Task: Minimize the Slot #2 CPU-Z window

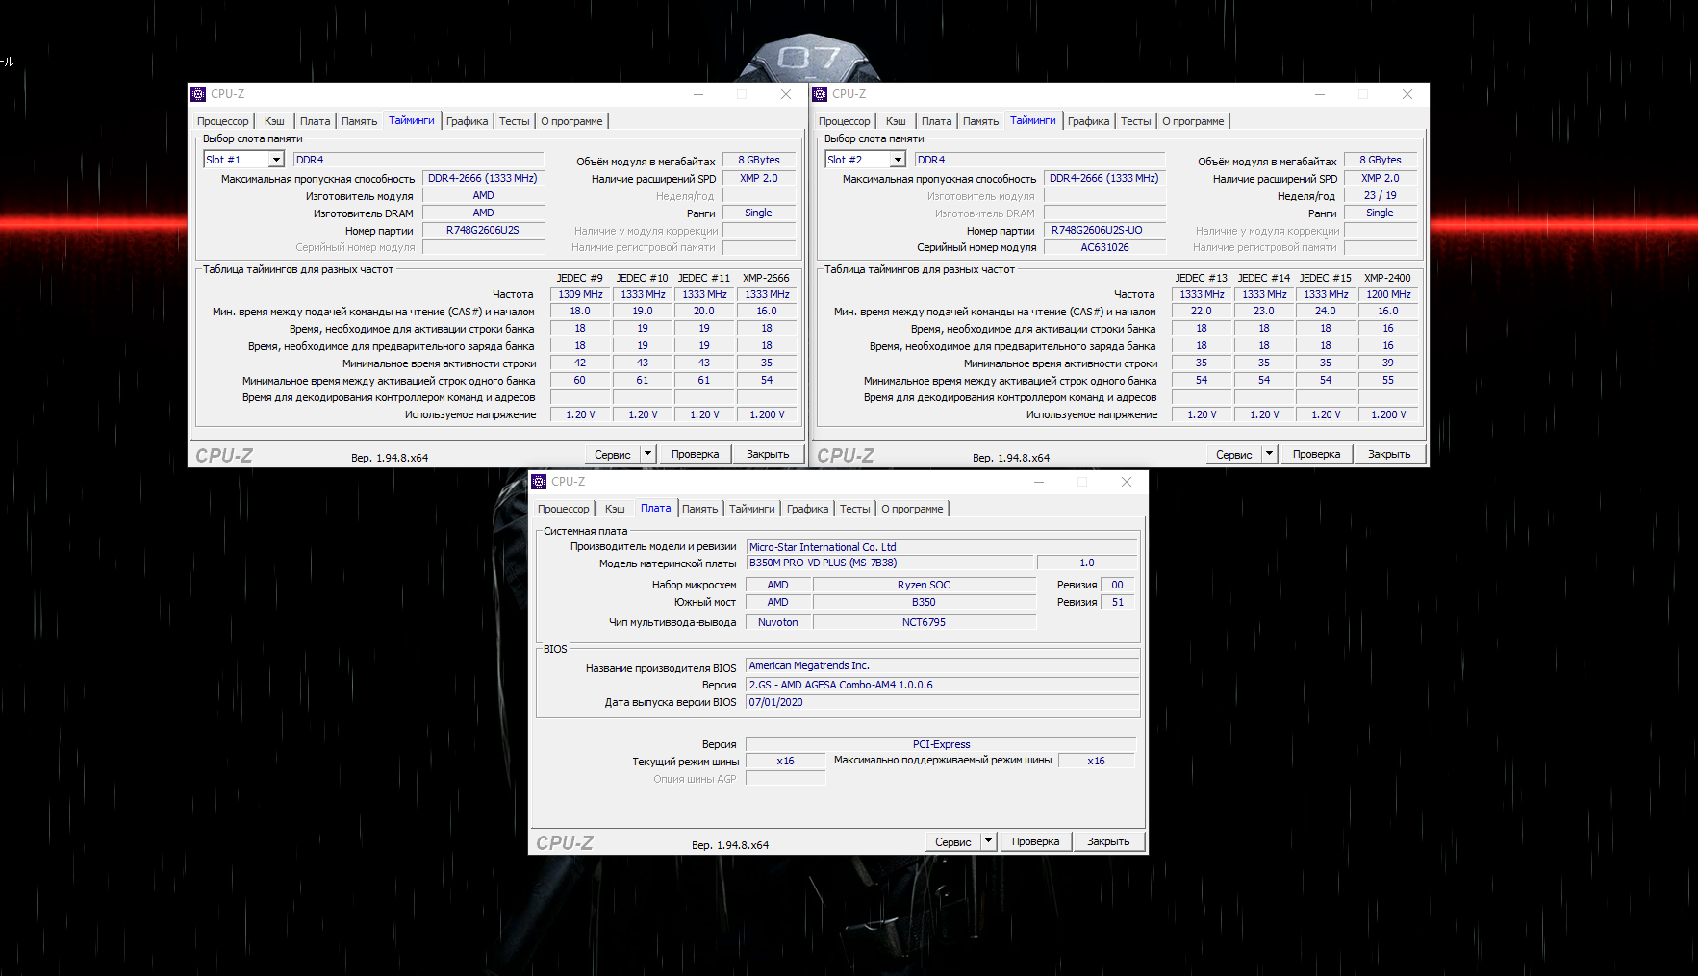Action: click(x=1320, y=94)
